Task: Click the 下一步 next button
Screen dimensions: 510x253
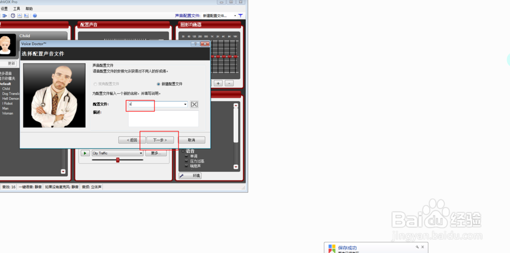Action: point(160,140)
